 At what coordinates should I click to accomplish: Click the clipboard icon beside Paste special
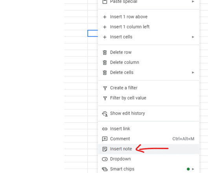tap(105, 2)
